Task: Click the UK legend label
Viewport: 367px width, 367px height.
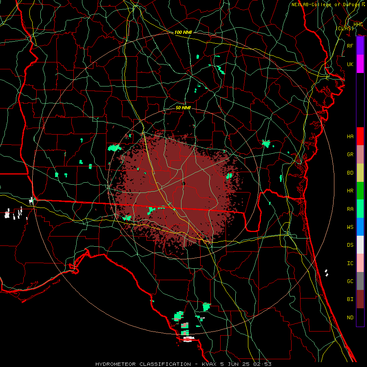Action: (x=350, y=64)
